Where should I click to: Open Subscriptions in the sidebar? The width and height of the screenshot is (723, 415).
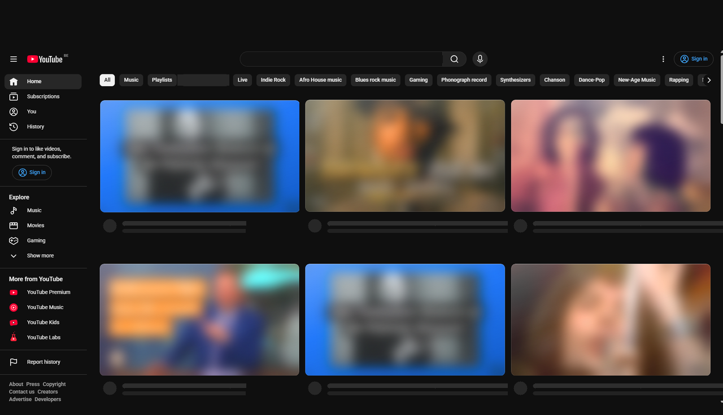click(43, 96)
